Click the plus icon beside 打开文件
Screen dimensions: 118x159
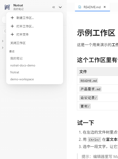(12, 34)
